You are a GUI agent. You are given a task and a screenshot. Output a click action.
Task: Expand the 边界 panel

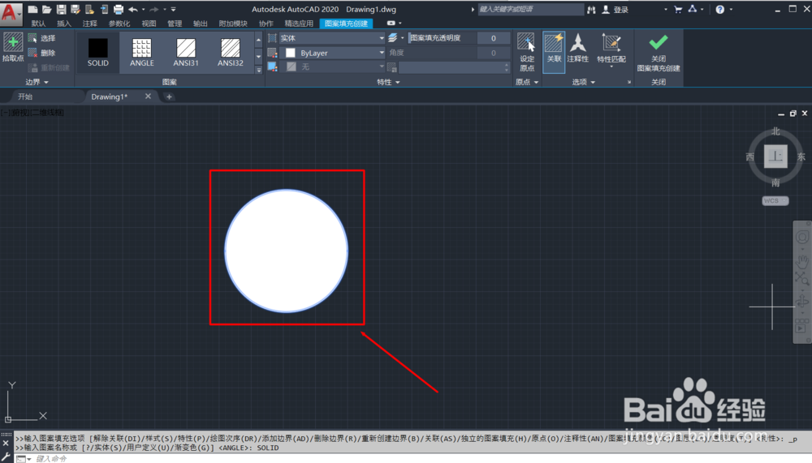(x=37, y=82)
